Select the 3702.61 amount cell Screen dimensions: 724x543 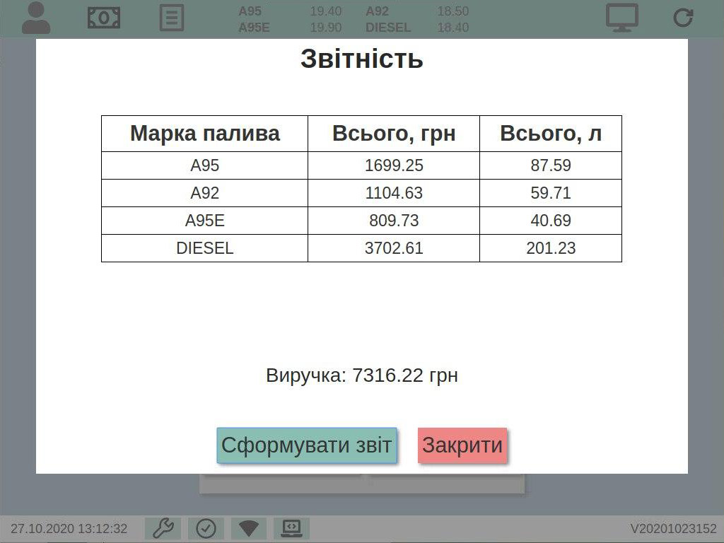click(394, 248)
